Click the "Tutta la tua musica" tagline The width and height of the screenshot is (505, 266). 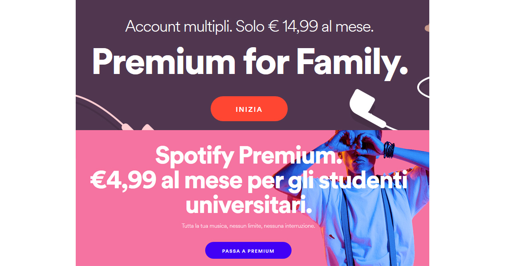click(205, 226)
